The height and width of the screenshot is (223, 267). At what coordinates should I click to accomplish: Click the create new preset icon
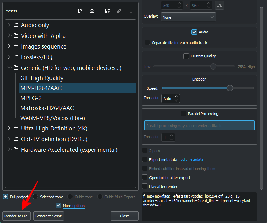click(x=80, y=11)
